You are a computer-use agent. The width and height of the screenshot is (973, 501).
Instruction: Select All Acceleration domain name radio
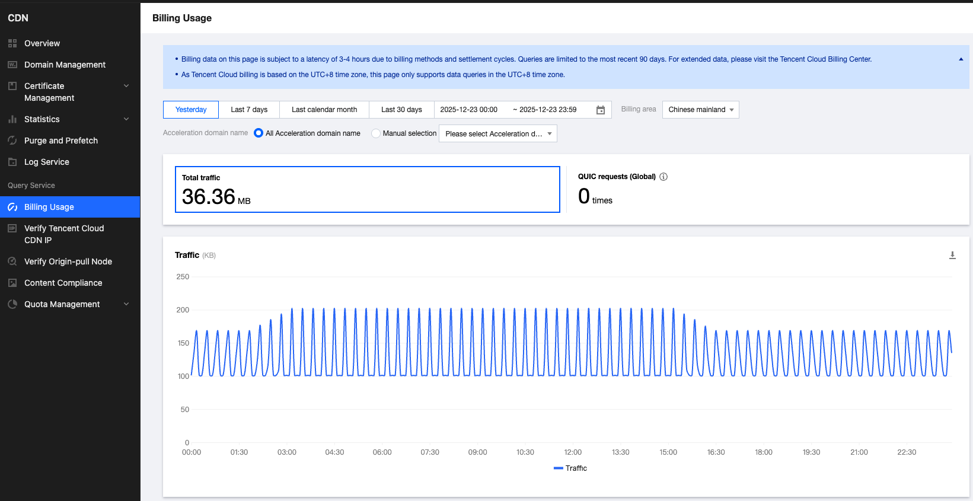(x=259, y=133)
